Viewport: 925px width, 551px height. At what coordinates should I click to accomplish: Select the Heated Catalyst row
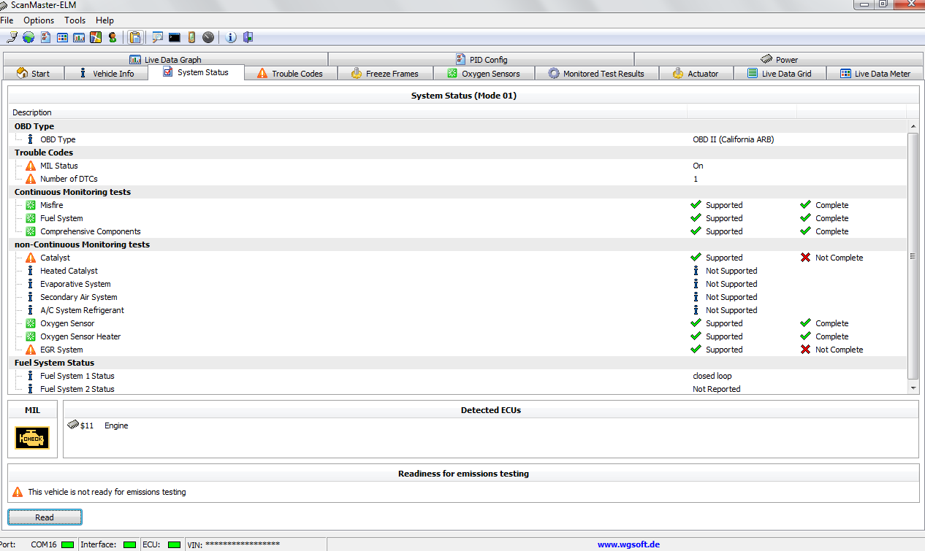click(x=459, y=271)
